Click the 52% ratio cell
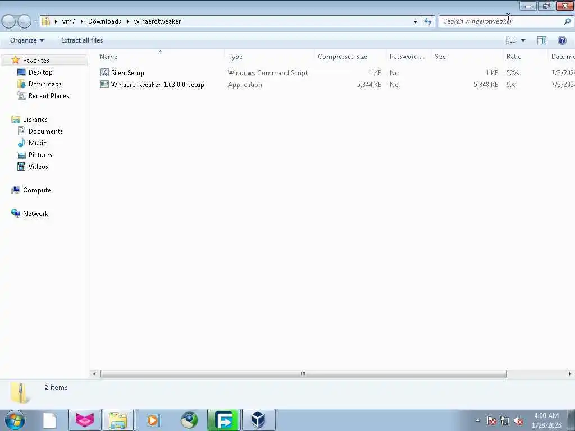Screen dimensions: 575x431 click(x=513, y=72)
